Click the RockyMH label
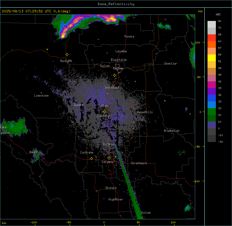Viewport: 232px width, 226px height. tap(66, 61)
